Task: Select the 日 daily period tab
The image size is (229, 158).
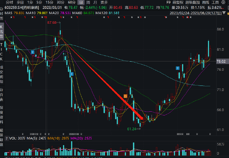Action: click(81, 3)
